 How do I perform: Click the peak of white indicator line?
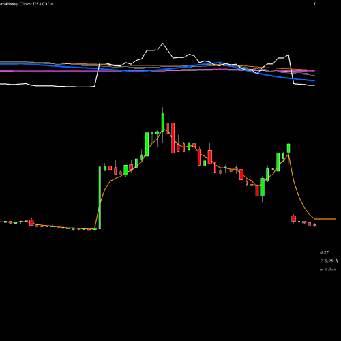[163, 43]
